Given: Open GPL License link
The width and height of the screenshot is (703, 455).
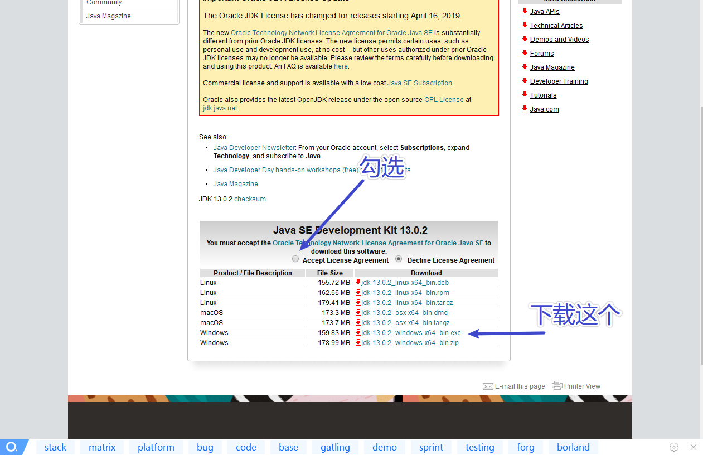Looking at the screenshot, I should coord(444,100).
